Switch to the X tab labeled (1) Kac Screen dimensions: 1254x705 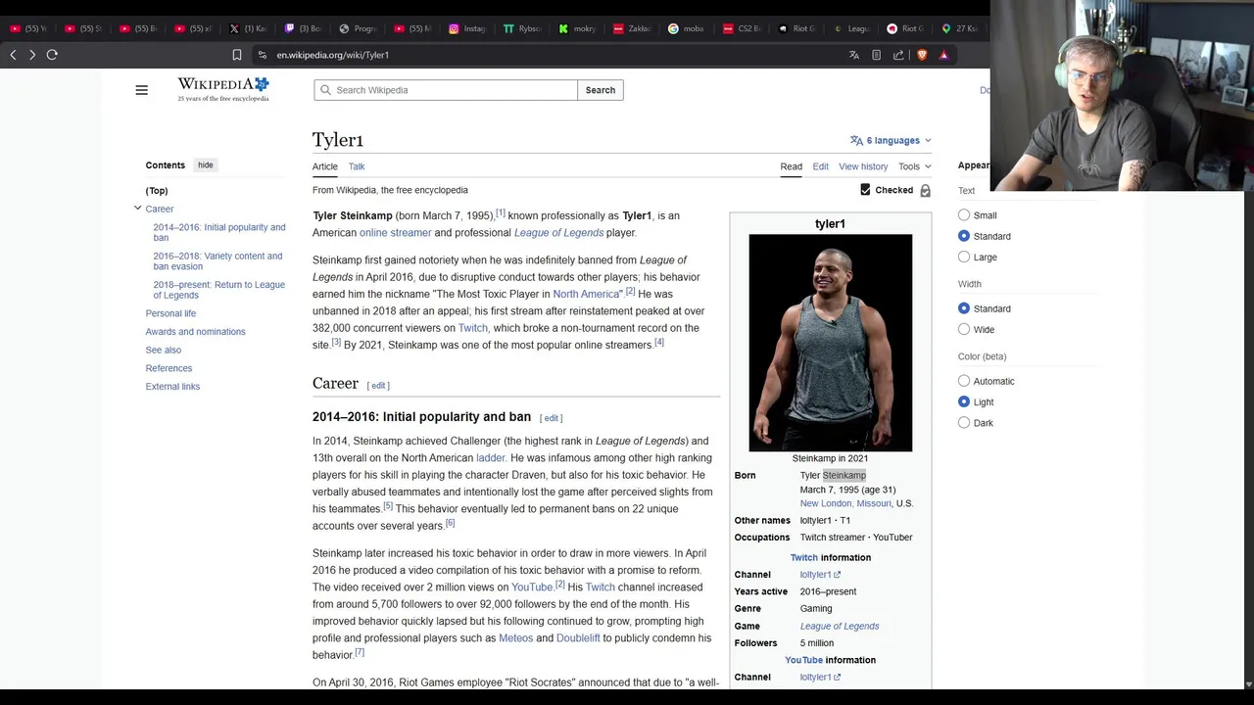(x=249, y=28)
